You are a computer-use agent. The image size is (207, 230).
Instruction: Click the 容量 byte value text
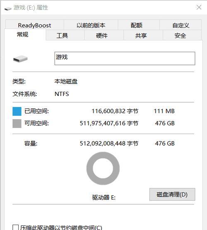[x=109, y=143]
